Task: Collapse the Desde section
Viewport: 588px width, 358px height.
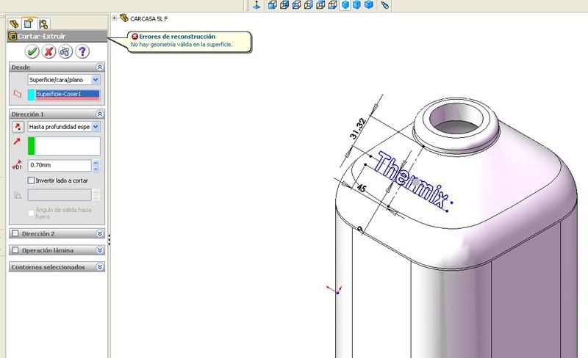Action: [99, 67]
